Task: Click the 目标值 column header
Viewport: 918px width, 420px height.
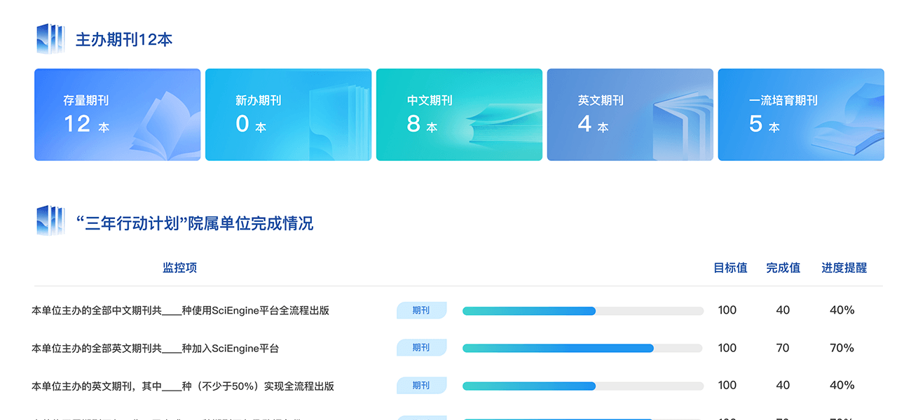Action: click(730, 268)
